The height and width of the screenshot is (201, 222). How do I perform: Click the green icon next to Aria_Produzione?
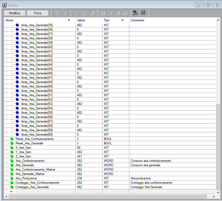12,178
